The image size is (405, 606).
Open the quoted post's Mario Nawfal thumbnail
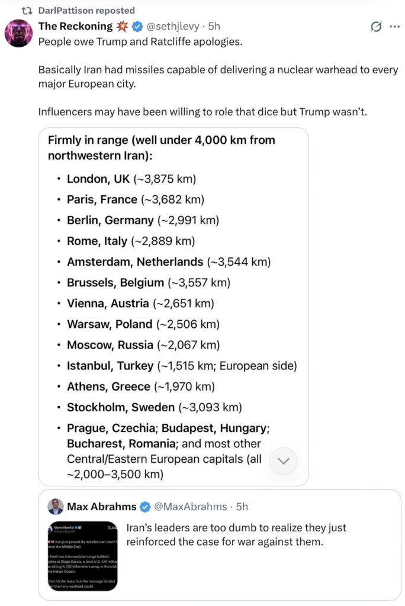[83, 556]
